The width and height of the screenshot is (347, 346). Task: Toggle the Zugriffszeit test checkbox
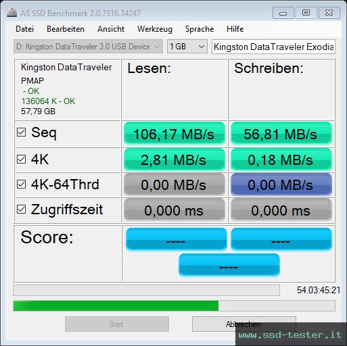point(21,209)
